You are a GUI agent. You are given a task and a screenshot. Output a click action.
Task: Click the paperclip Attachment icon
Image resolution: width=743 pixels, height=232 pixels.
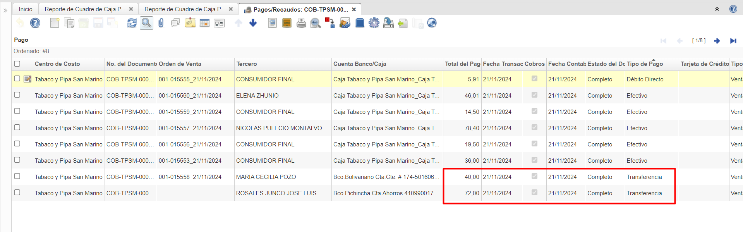[x=161, y=23]
